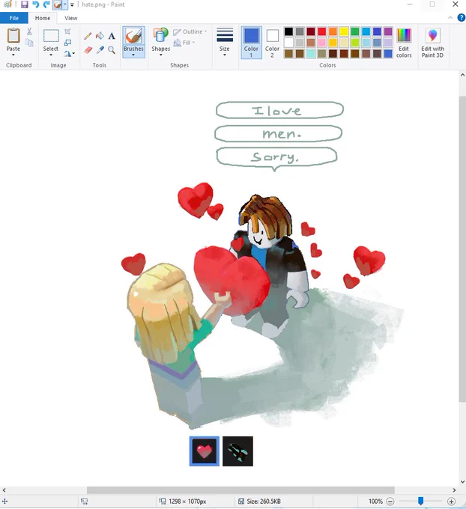Select the Eraser tool

coord(88,50)
